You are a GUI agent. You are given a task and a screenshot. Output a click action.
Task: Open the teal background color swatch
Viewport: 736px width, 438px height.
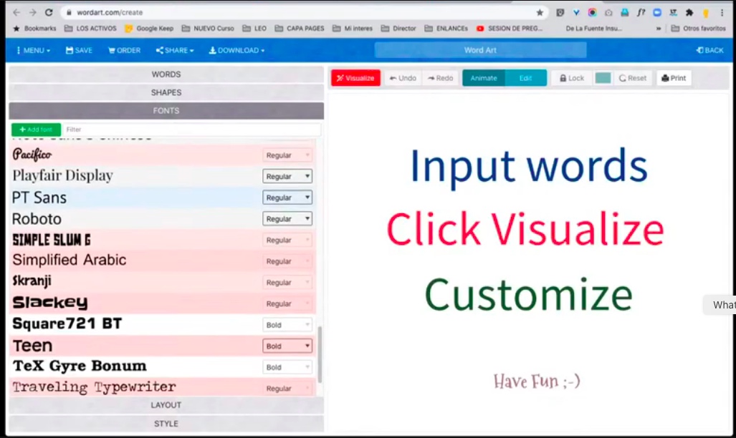603,78
